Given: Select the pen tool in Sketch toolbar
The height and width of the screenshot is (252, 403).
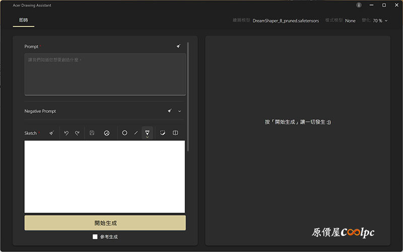Looking at the screenshot, I should pyautogui.click(x=147, y=133).
